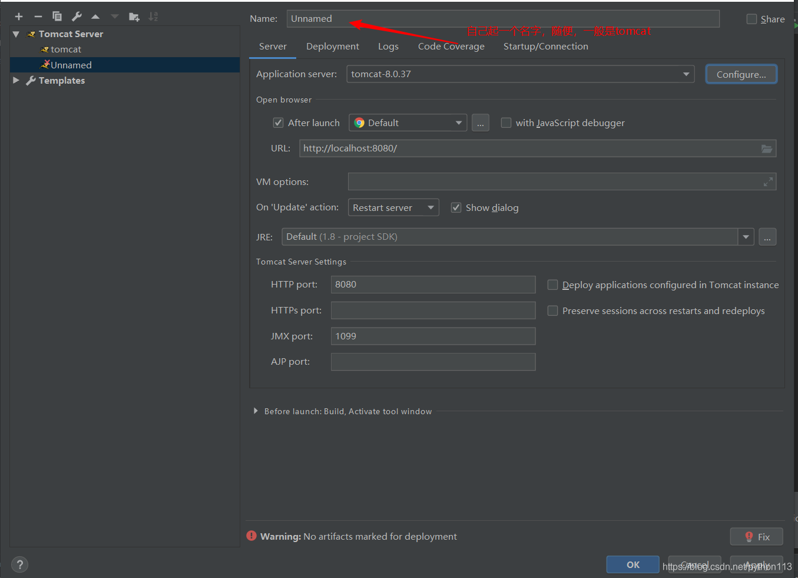Click the Apply button
Image resolution: width=798 pixels, height=578 pixels.
[757, 564]
